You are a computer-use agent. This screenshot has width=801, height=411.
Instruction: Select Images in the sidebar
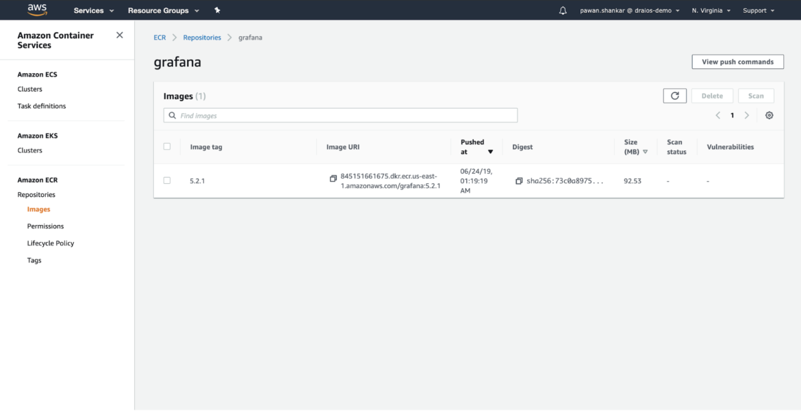[x=38, y=209]
